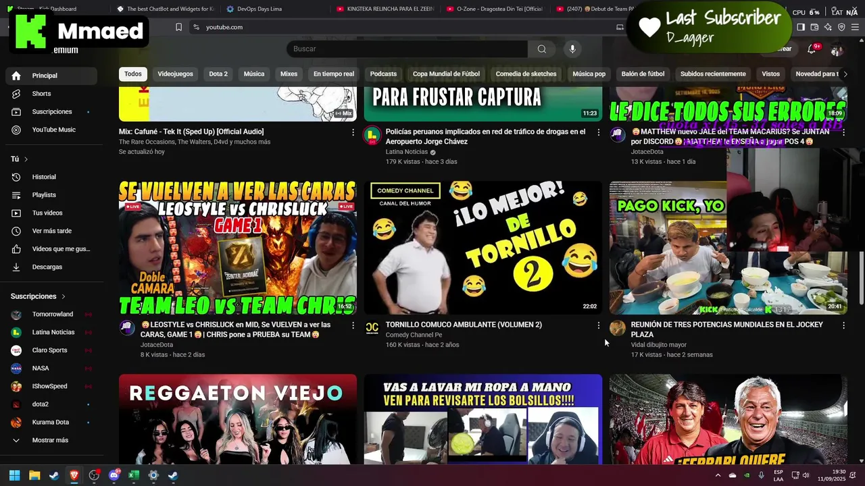The height and width of the screenshot is (486, 865).
Task: Open Playlists in the sidebar
Action: pyautogui.click(x=51, y=195)
